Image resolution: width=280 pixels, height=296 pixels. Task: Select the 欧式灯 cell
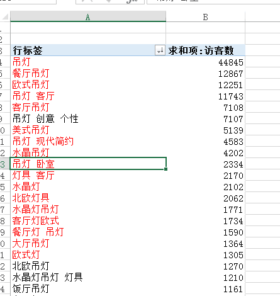coord(88,254)
